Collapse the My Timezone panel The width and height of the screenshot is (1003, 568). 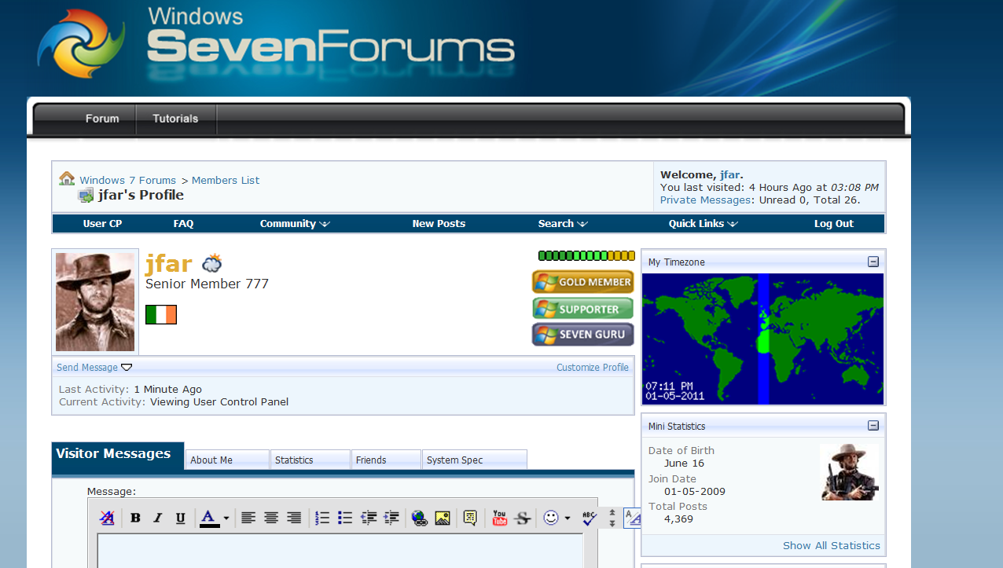pyautogui.click(x=873, y=262)
